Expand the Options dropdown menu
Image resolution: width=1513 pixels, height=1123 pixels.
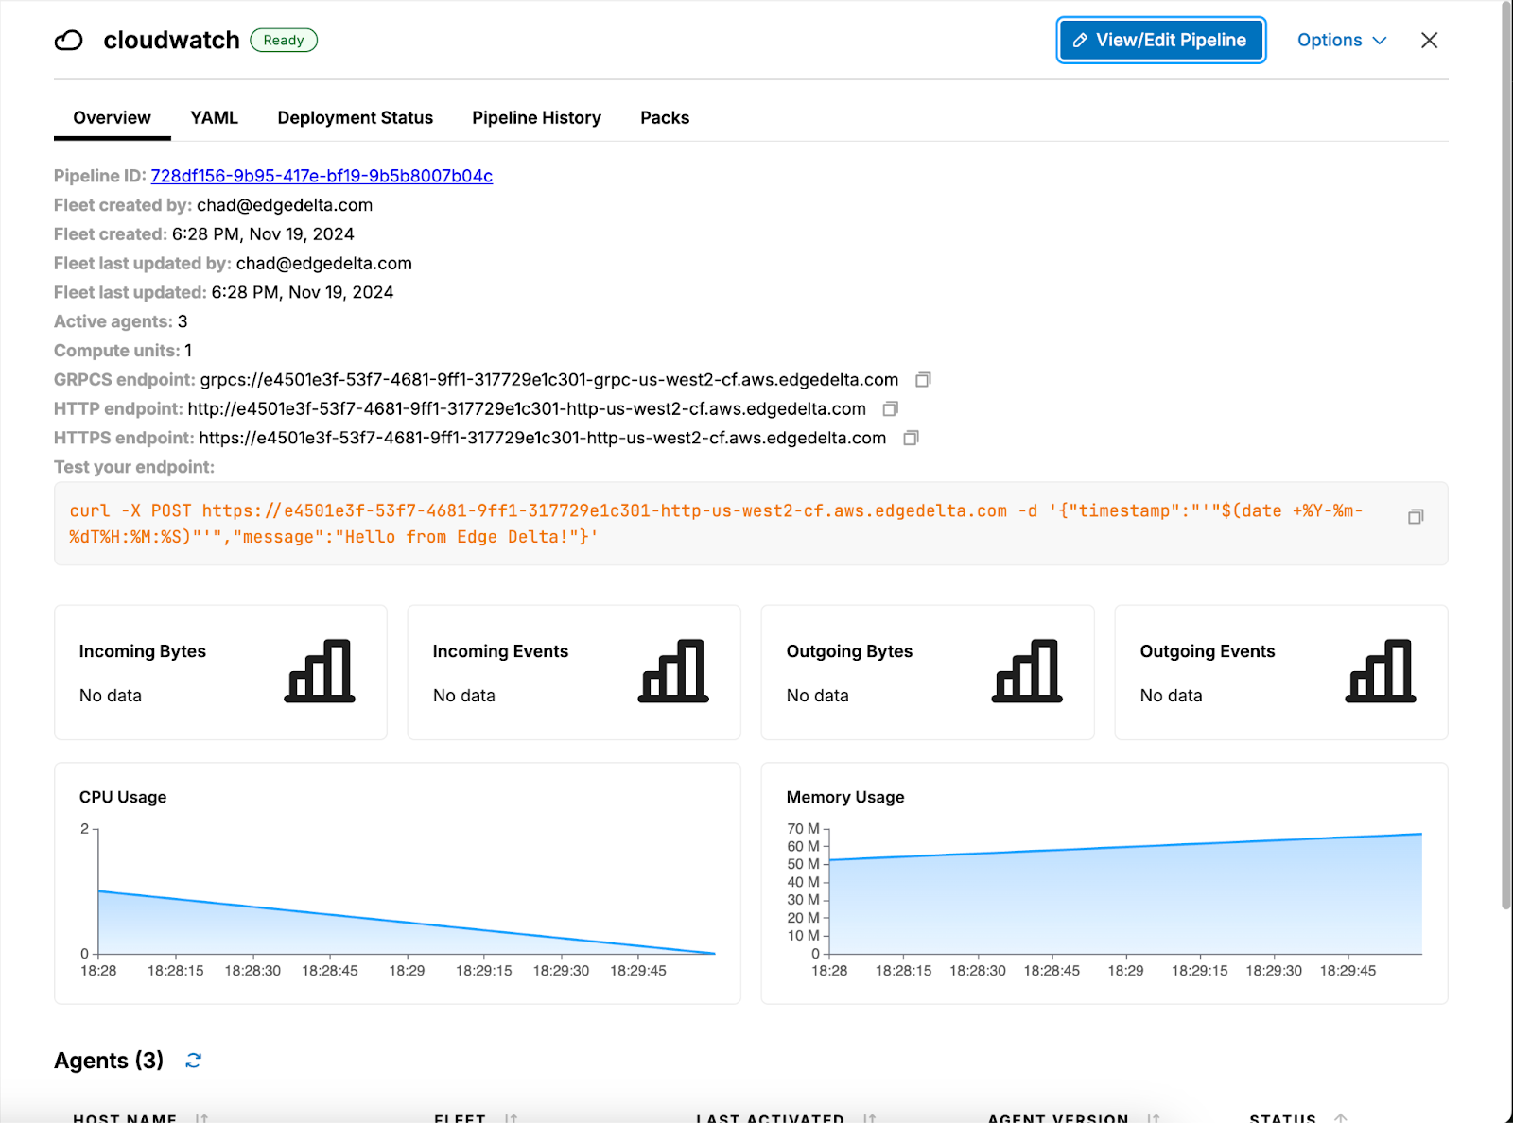tap(1341, 41)
